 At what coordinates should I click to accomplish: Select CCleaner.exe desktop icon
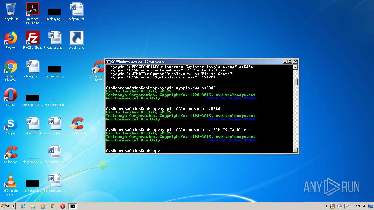point(76,126)
